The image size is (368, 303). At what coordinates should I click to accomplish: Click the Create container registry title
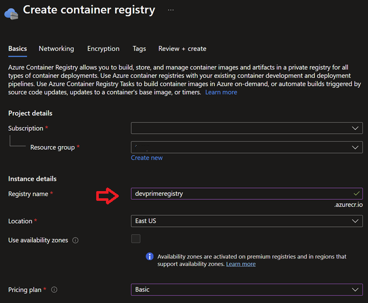pos(89,10)
